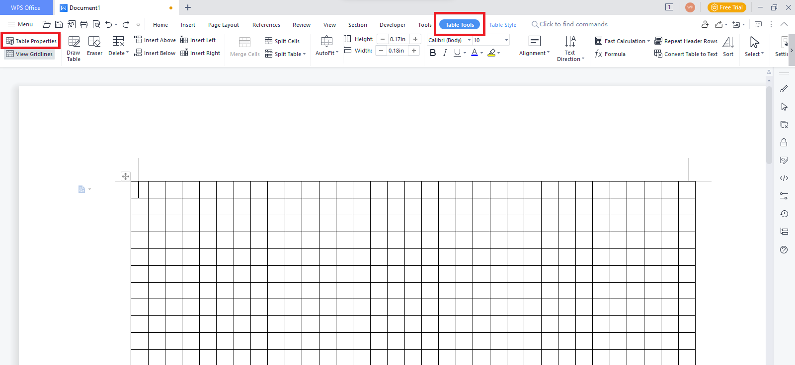This screenshot has width=795, height=365.
Task: Open the Page Layout tab
Action: [223, 25]
